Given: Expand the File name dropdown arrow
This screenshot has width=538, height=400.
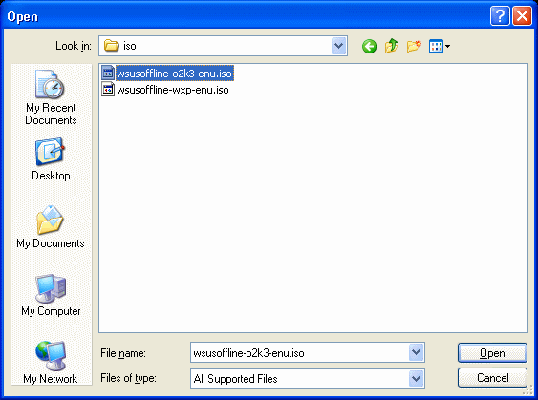Looking at the screenshot, I should (417, 352).
